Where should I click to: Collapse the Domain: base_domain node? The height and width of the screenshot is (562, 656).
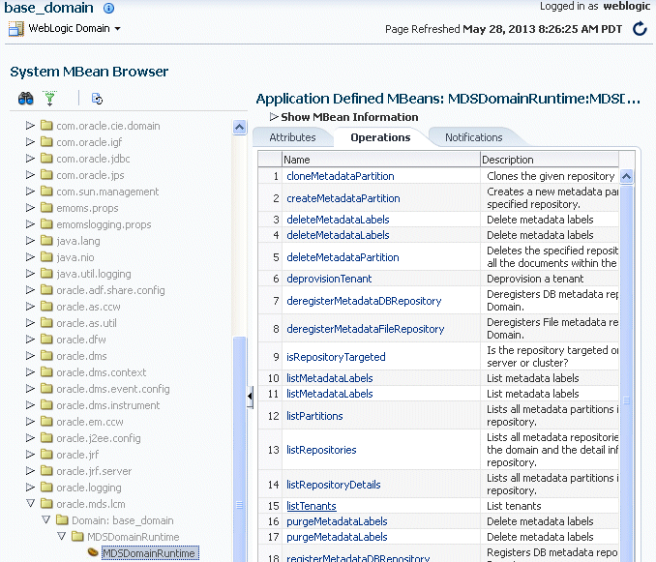point(46,519)
